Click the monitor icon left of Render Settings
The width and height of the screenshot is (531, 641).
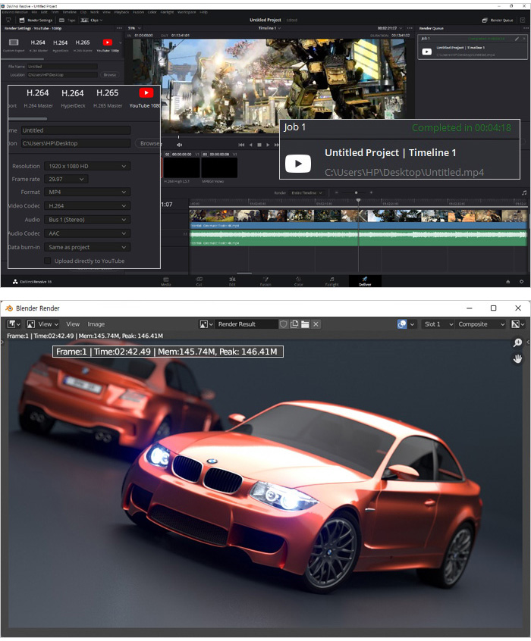coord(8,20)
